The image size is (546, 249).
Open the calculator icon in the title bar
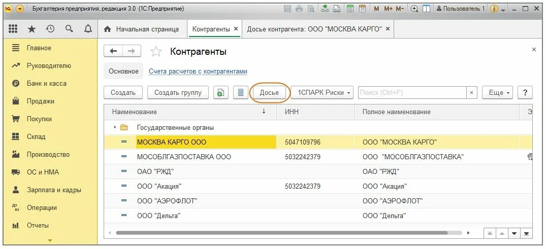pos(350,9)
